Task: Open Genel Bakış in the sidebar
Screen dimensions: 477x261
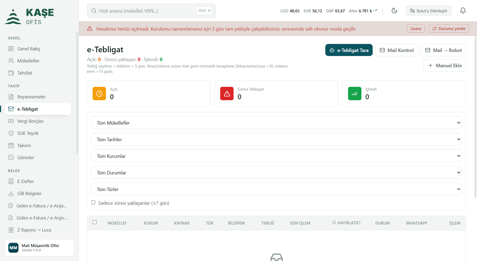Action: tap(38, 49)
